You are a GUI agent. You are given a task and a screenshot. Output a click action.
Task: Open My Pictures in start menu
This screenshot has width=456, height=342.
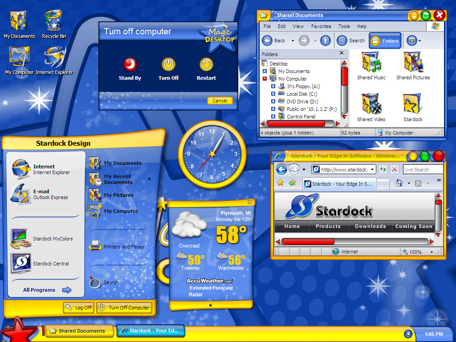pyautogui.click(x=111, y=195)
